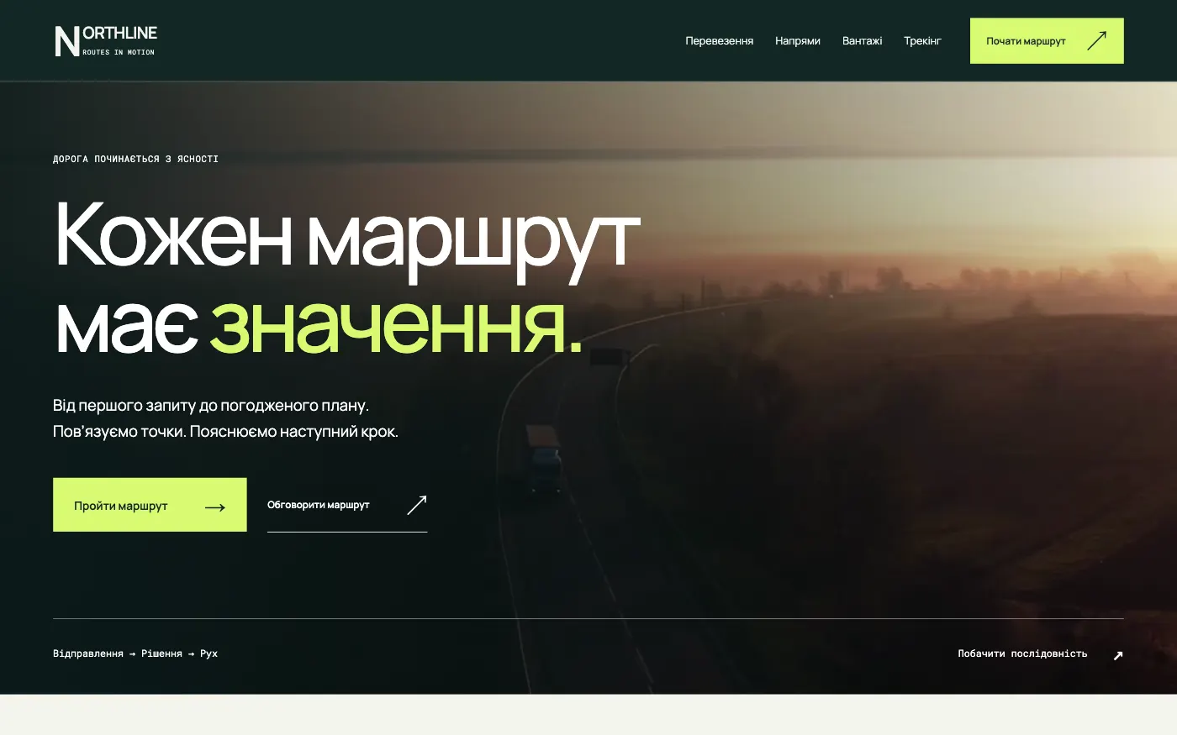Click text Від першого запиту до погодженого плану.
Screen dimensions: 1177x735
tap(211, 406)
